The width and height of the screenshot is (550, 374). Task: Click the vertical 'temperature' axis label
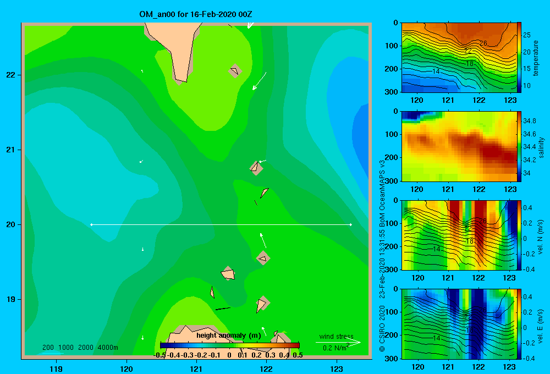coord(536,58)
